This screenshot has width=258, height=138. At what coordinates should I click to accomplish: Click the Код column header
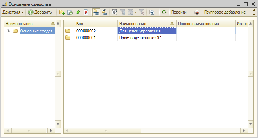tap(96, 24)
